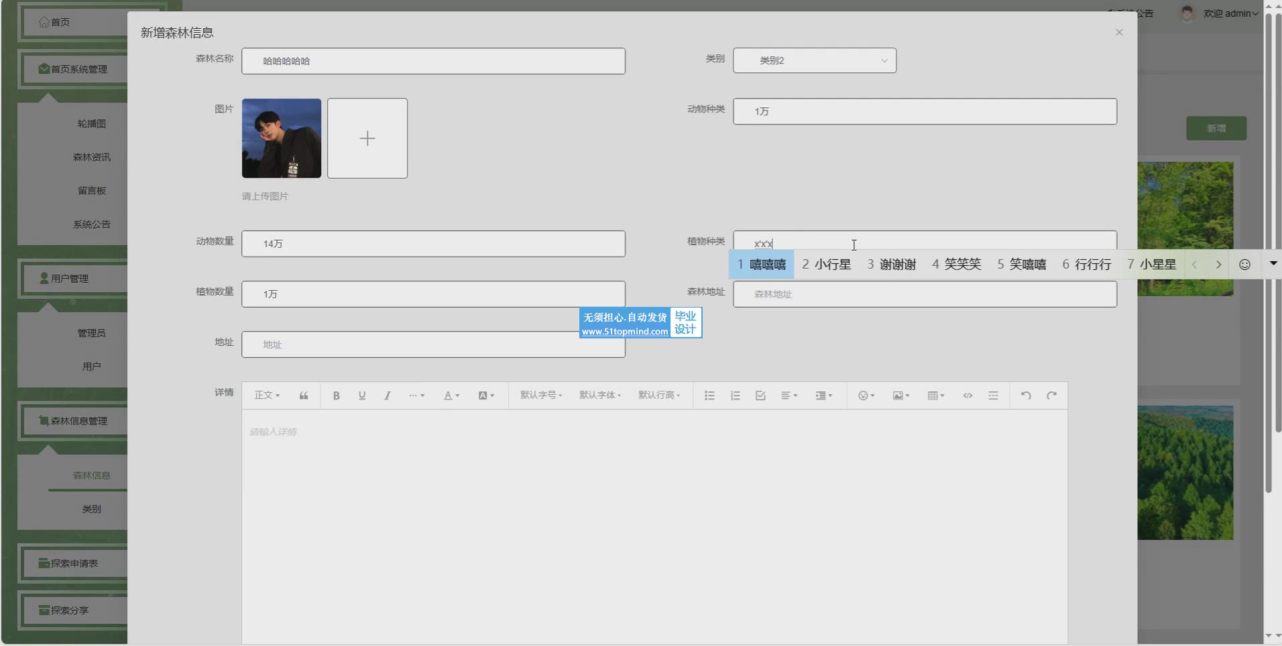Click the 森林地址 input field

[x=924, y=294]
